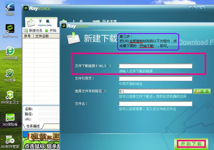Click the hint text about 存放在您机器的空间
This screenshot has width=214, height=150.
(x=152, y=96)
